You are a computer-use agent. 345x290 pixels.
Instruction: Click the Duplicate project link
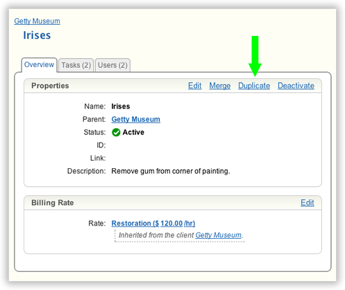[254, 86]
